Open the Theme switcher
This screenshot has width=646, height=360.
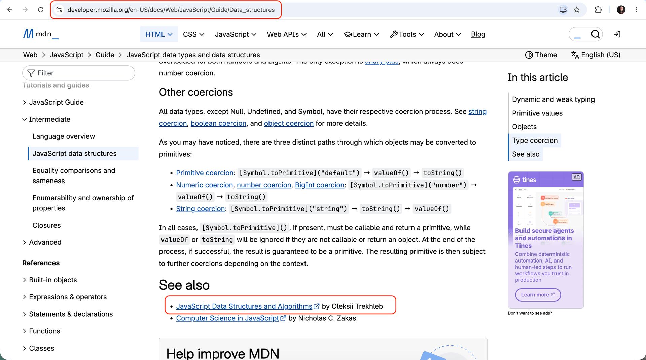click(541, 55)
